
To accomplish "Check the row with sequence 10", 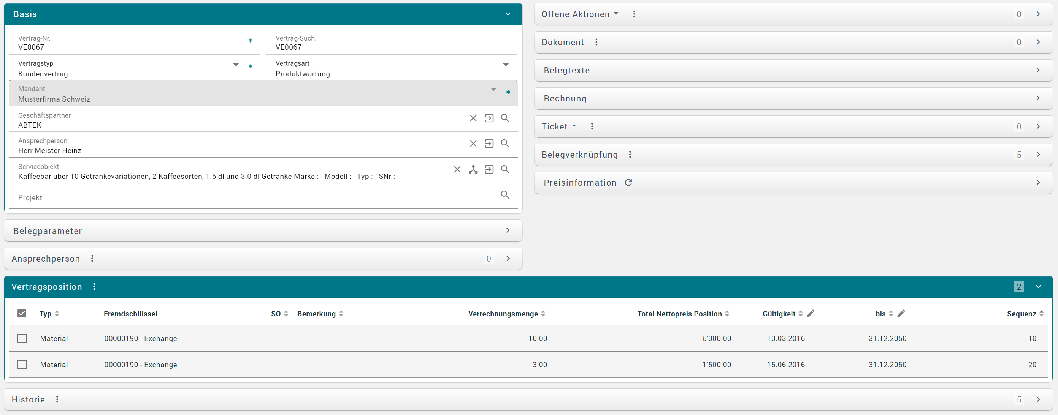I will coord(22,338).
